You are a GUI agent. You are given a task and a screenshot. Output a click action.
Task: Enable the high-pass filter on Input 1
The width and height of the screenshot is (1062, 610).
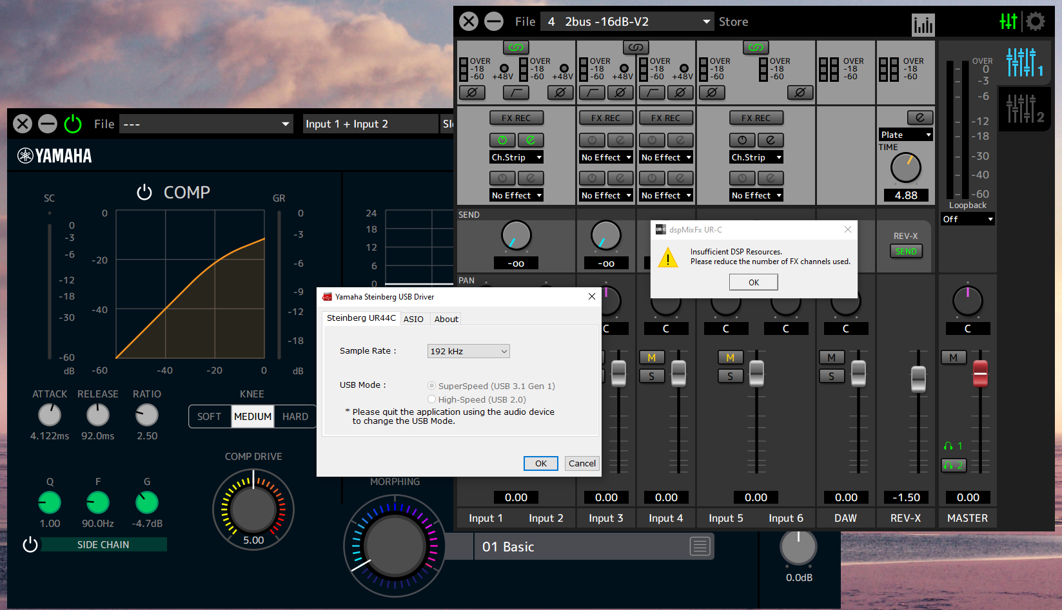tap(516, 93)
